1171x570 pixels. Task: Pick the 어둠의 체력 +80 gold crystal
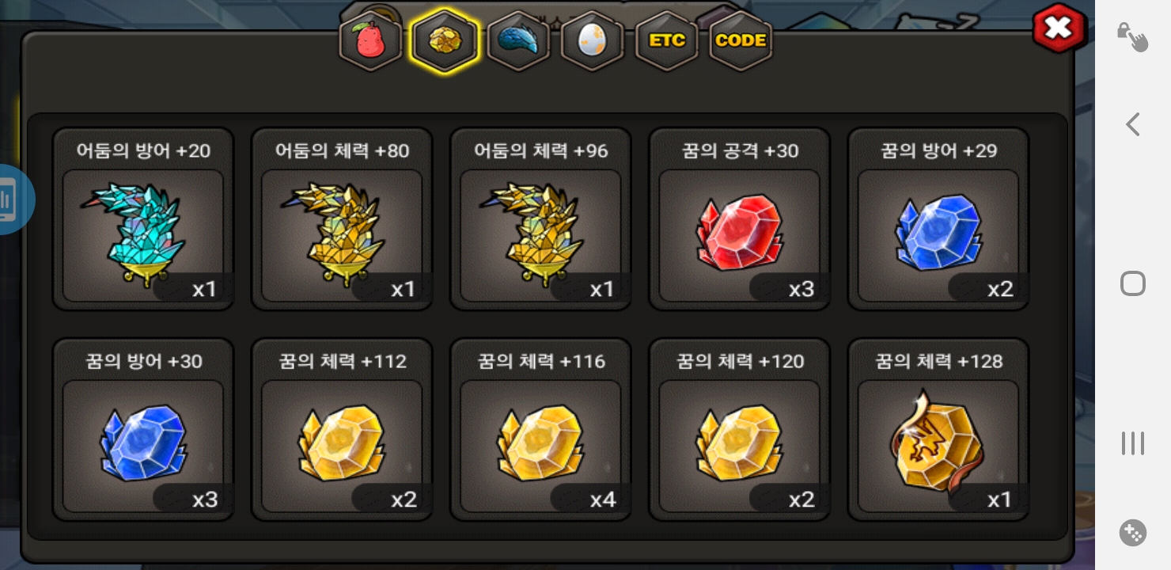click(x=342, y=218)
